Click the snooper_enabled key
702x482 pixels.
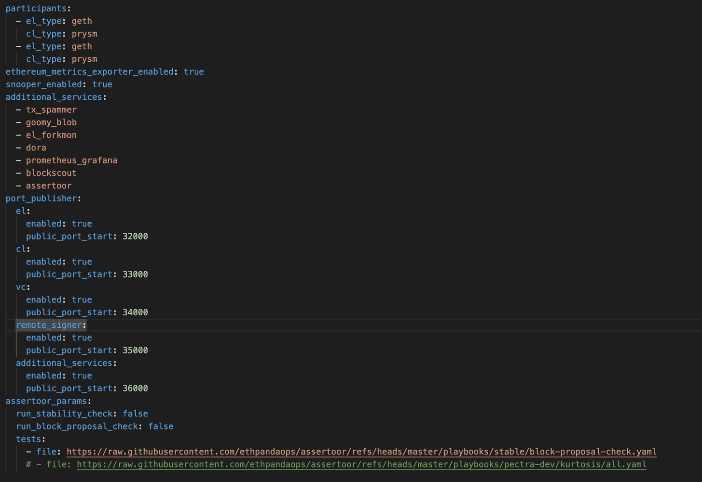point(43,84)
